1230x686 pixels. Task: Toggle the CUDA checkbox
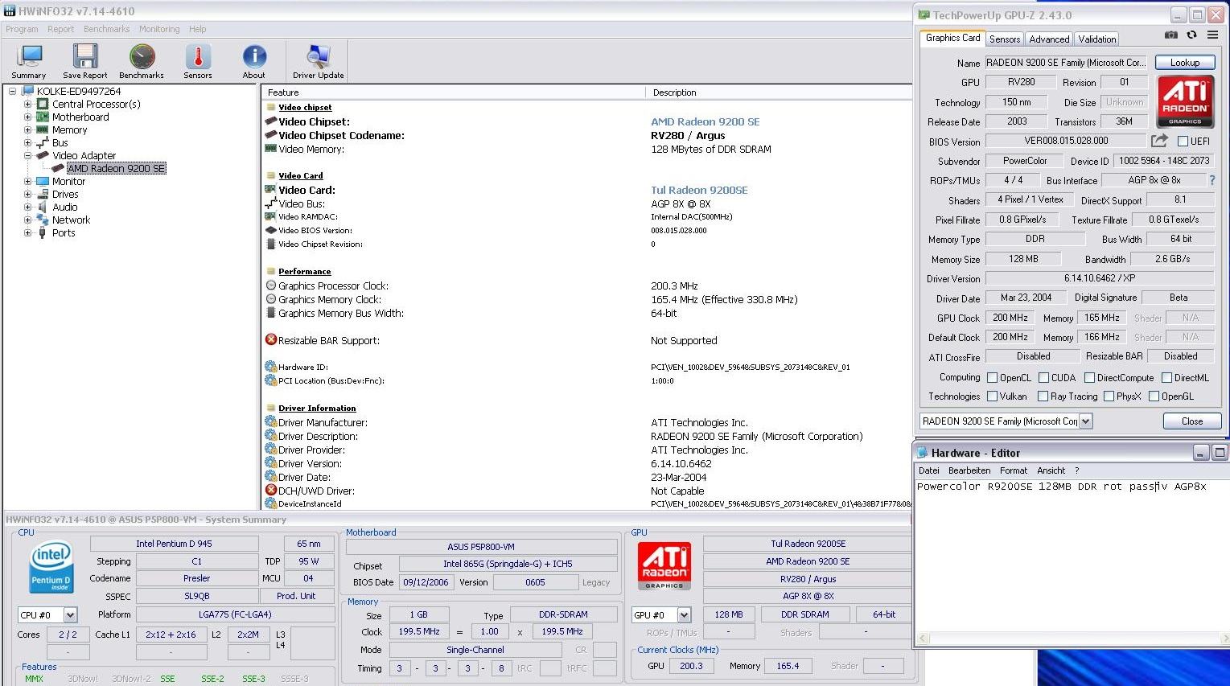pos(1043,377)
